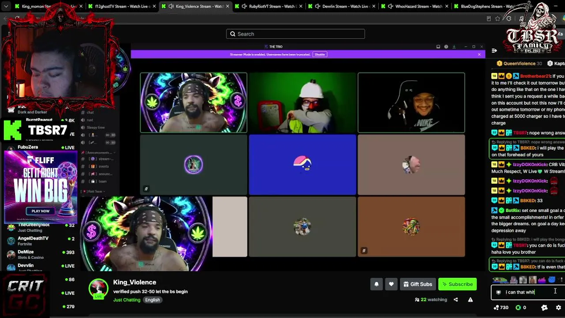
Task: Collapse the Announcements category in Discord
Action: coord(98,152)
